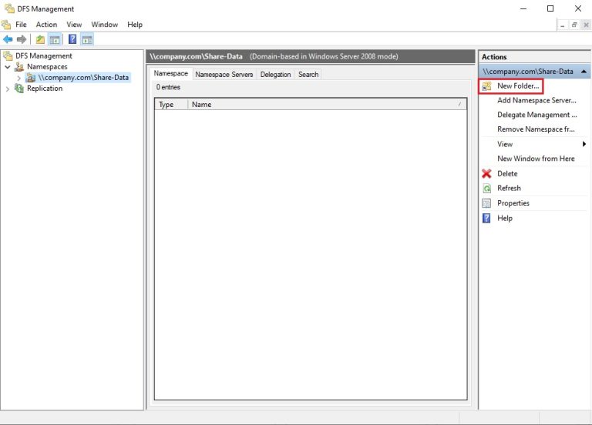The height and width of the screenshot is (425, 592).
Task: Click the Forward arrow toolbar icon
Action: click(x=22, y=39)
